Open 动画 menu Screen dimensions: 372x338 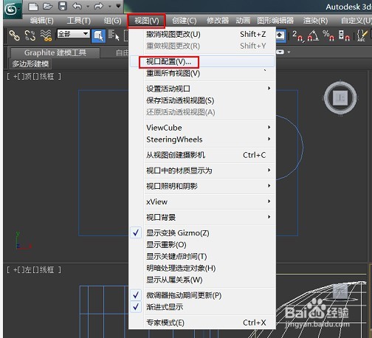243,21
